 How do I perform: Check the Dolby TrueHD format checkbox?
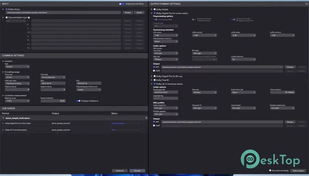click(x=154, y=80)
